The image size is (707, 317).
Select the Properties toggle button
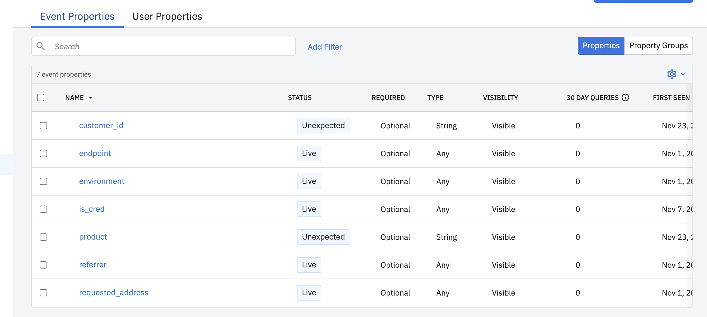coord(601,46)
